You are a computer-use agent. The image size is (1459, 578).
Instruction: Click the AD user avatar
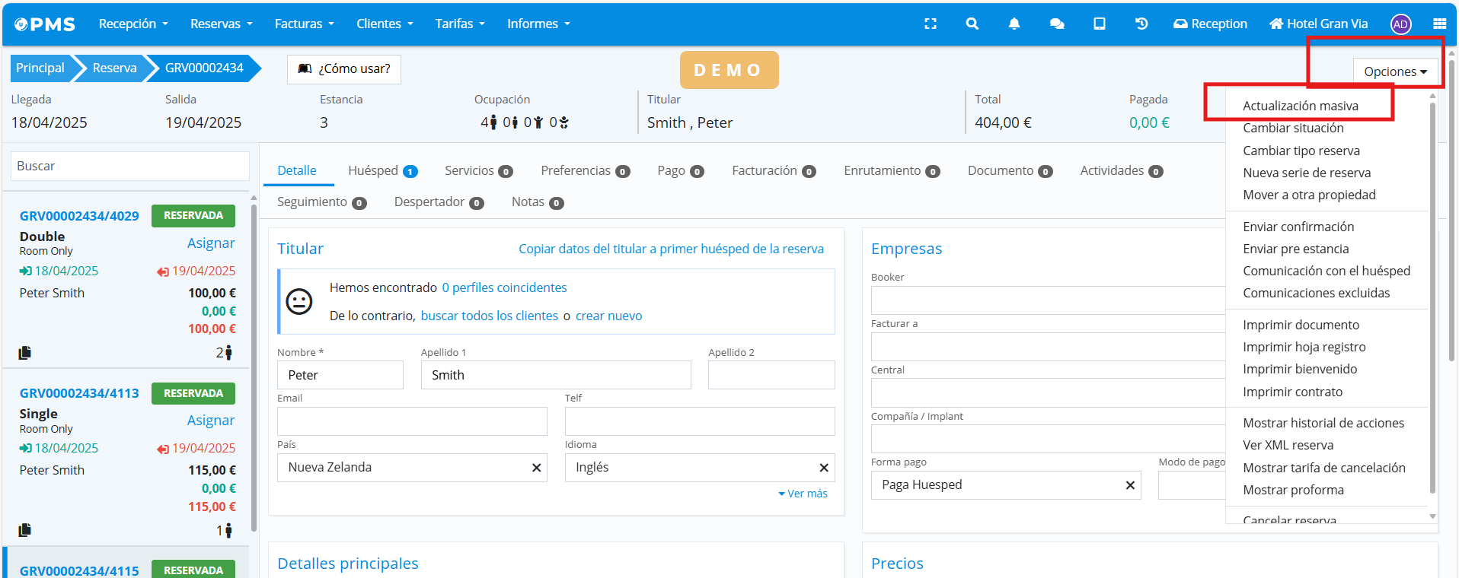point(1400,24)
